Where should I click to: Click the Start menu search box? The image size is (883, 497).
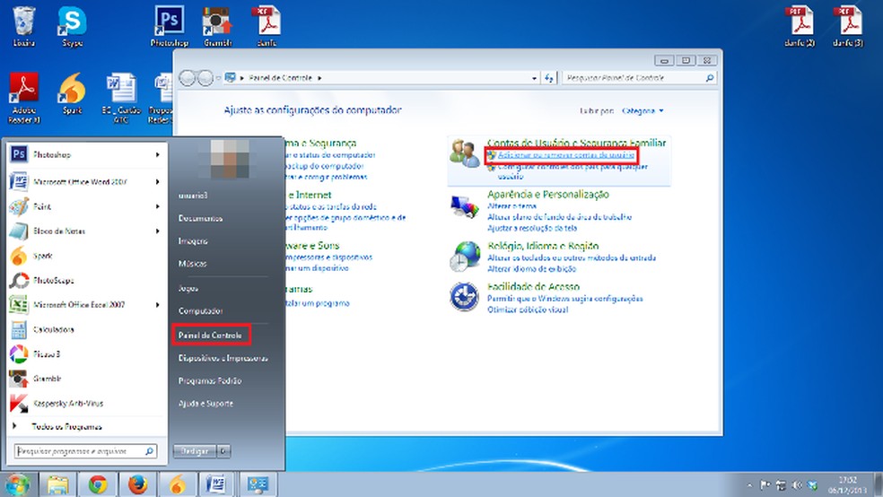click(x=85, y=451)
